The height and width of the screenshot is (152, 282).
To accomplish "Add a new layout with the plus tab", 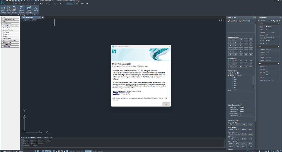I will coord(51,137).
